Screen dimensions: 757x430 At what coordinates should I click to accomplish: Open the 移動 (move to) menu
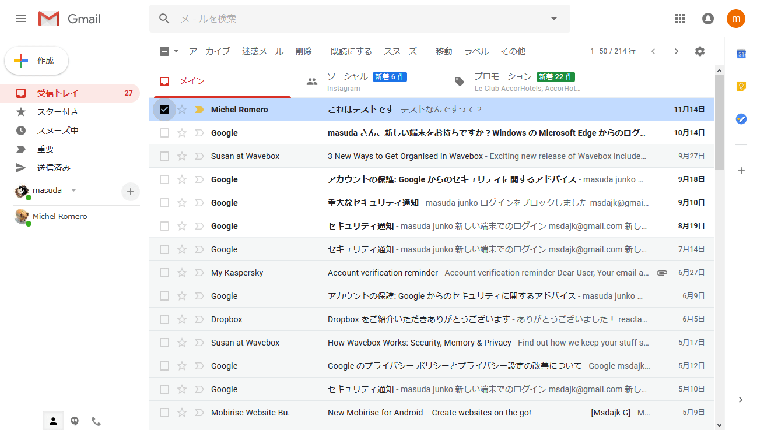click(444, 51)
